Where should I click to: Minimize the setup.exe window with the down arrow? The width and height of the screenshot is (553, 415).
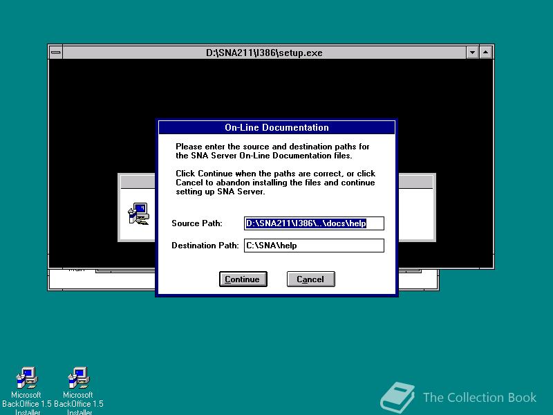[x=472, y=53]
